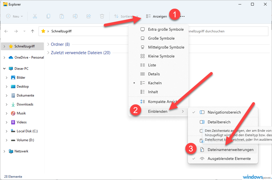
Task: Click the Local Disk (C:) drive icon
Action: coord(13,131)
